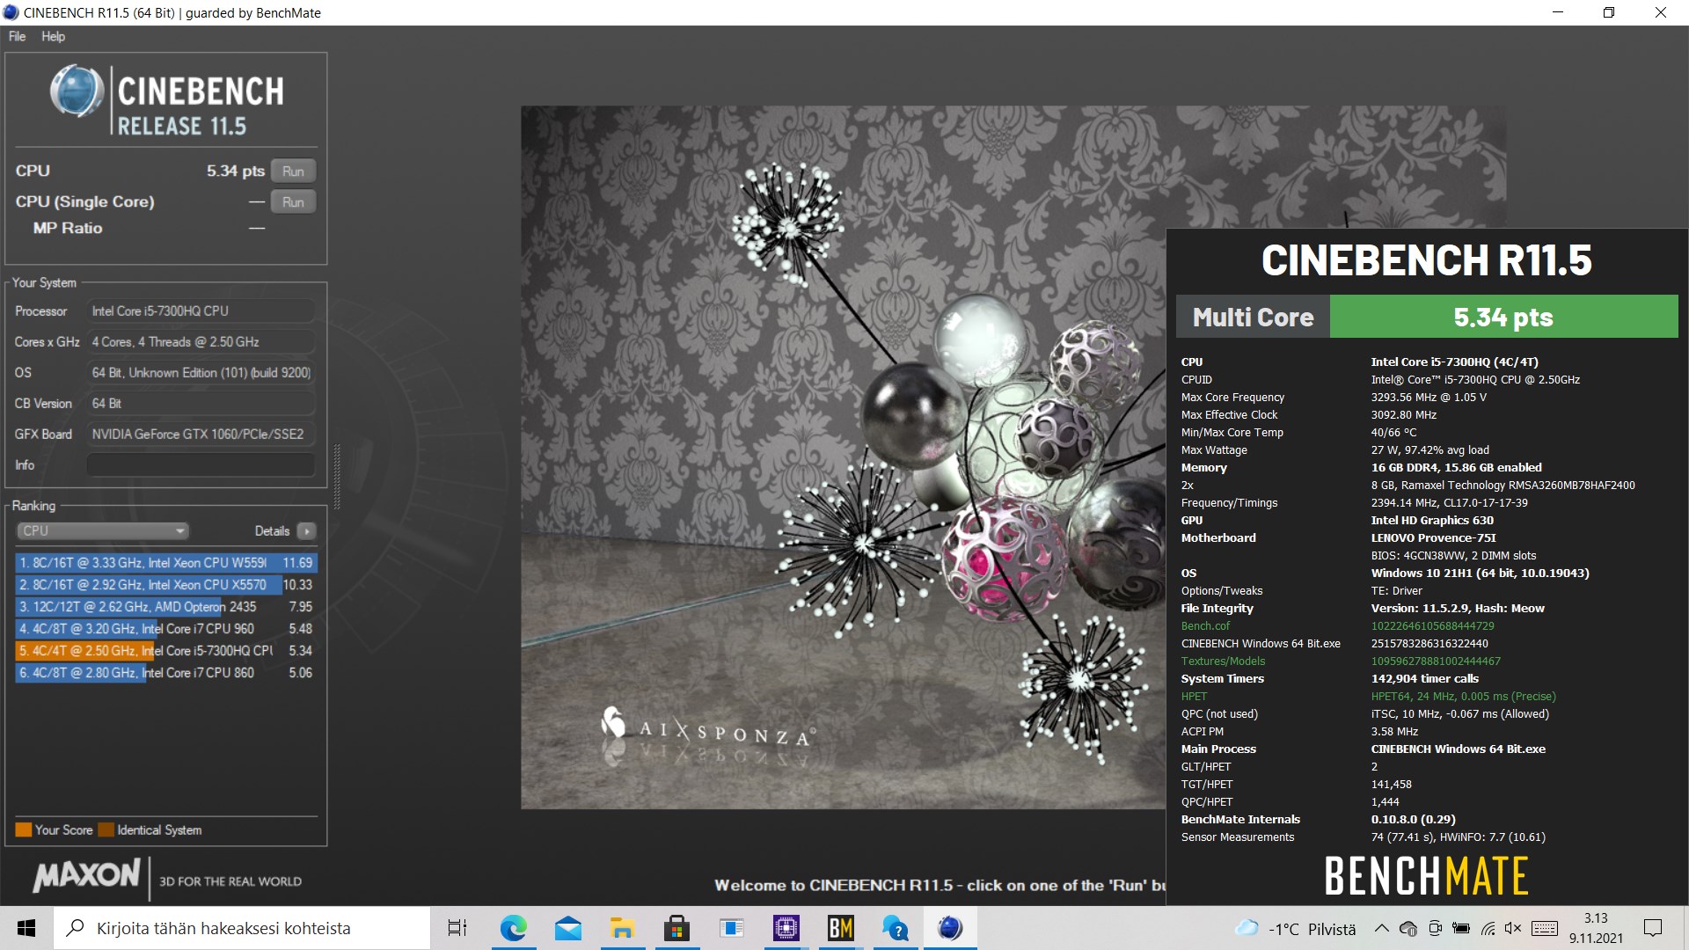Open the purple CPU chip app on taskbar
This screenshot has height=950, width=1689.
(x=786, y=928)
